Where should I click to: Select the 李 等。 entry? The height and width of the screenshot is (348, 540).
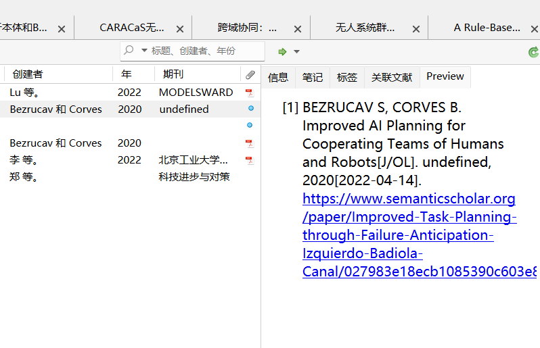coord(130,160)
